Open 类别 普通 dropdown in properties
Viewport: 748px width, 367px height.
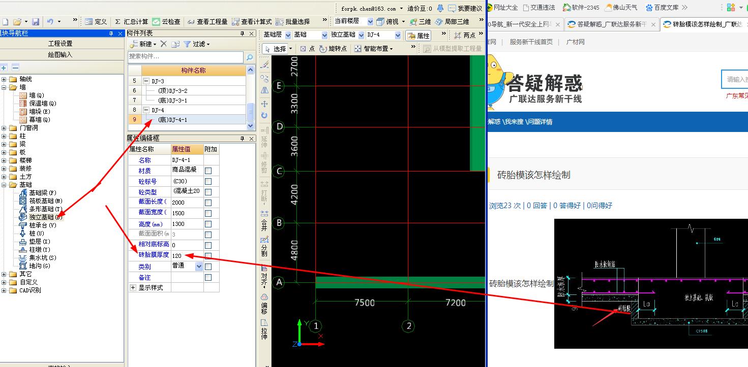click(x=199, y=266)
